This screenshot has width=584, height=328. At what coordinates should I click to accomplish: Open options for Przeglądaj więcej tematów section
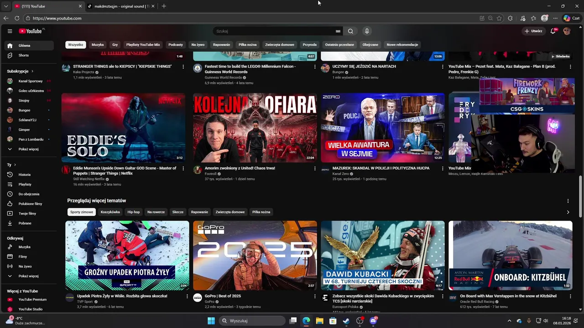[568, 201]
